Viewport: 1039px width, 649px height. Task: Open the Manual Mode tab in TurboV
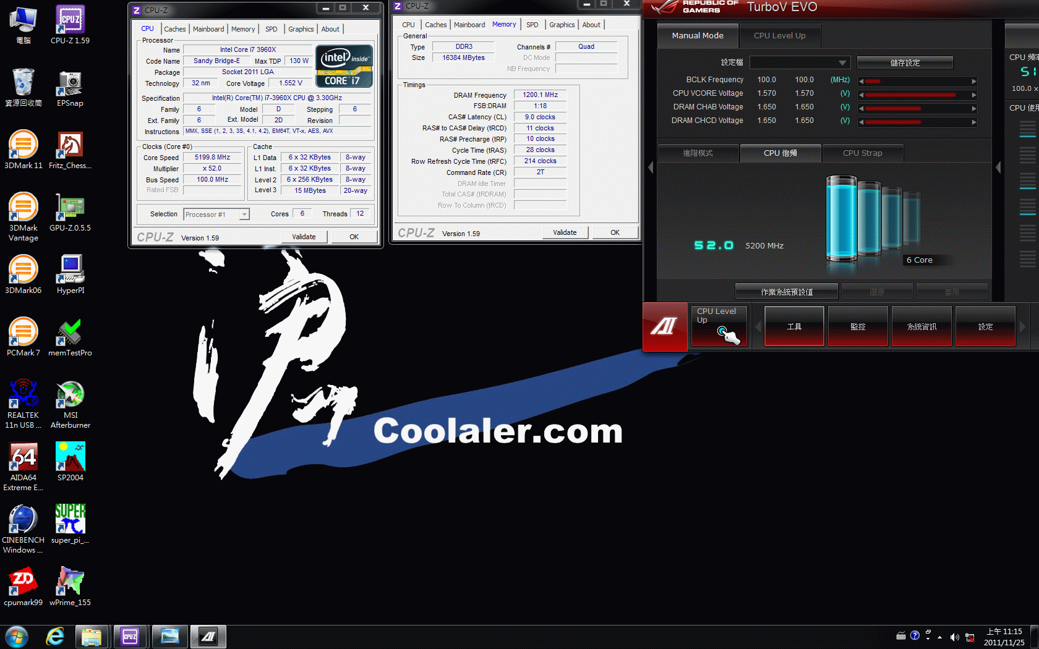698,36
